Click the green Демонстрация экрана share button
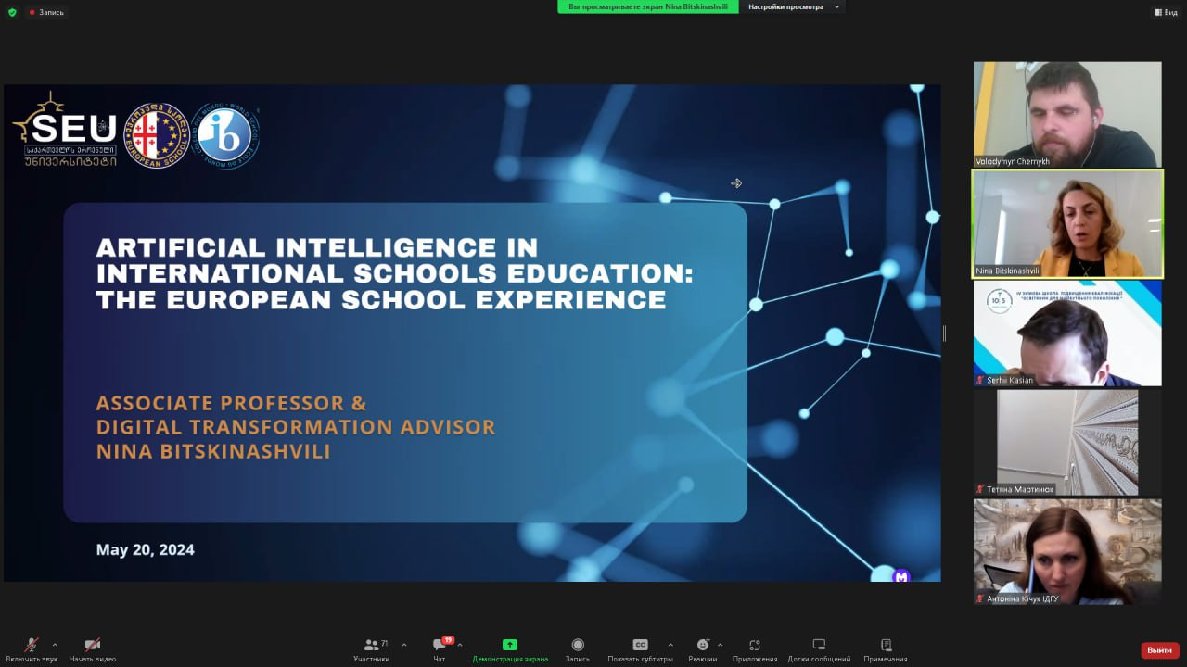Viewport: 1187px width, 667px height. 510,649
